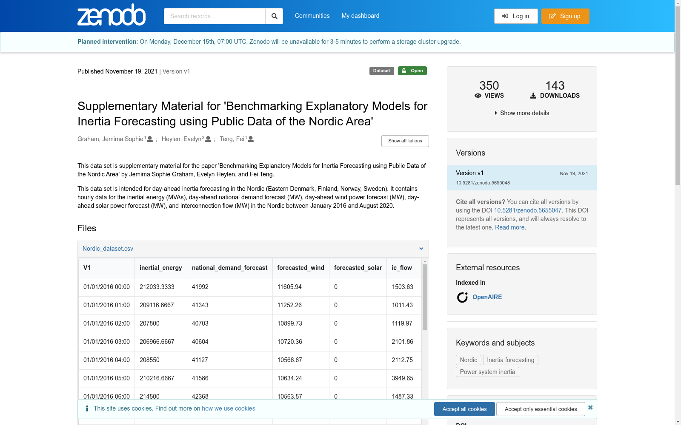Click the Zenodo logo

[112, 15]
